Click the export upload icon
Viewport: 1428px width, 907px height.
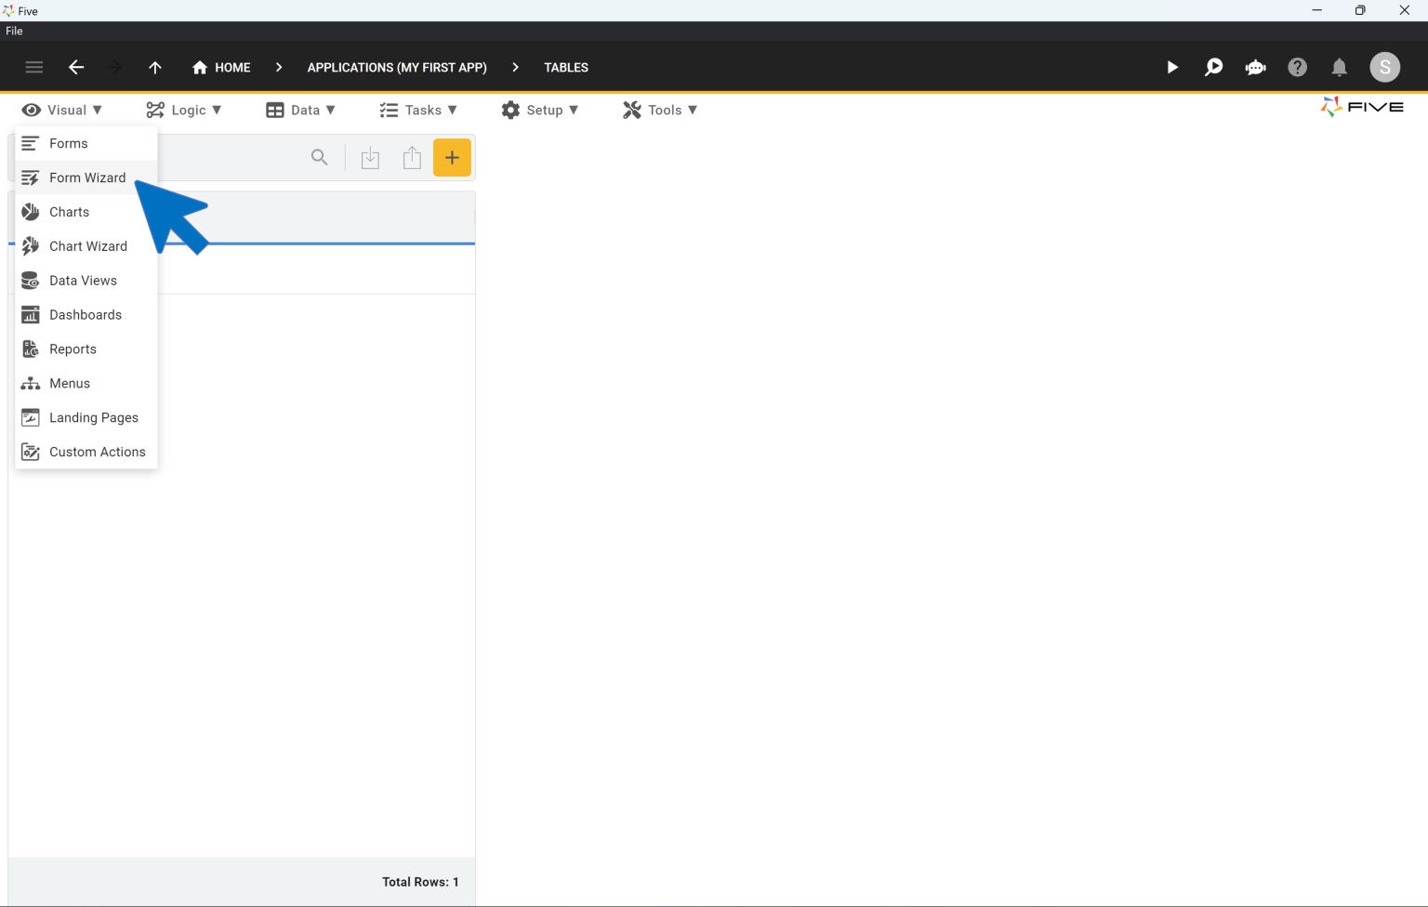tap(412, 158)
